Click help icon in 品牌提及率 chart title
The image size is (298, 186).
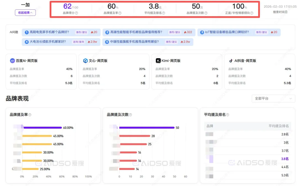tap(30, 115)
